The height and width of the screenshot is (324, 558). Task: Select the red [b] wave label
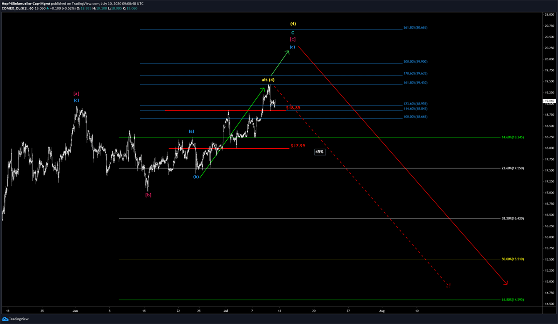click(x=148, y=195)
